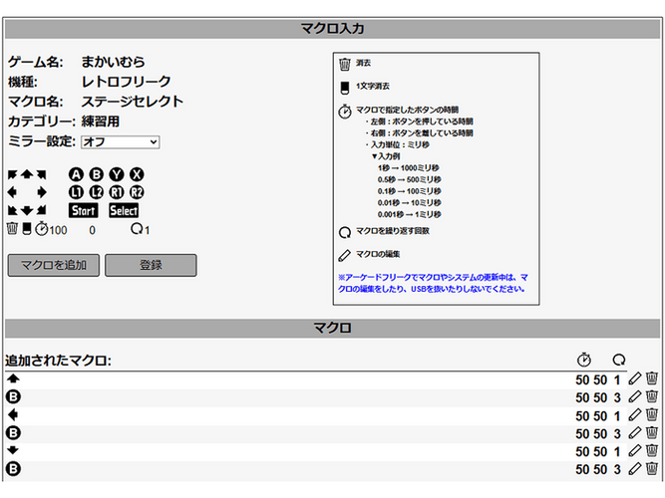Image resolution: width=665 pixels, height=498 pixels.
Task: Open the ミラー設定 dropdown
Action: pyautogui.click(x=121, y=142)
